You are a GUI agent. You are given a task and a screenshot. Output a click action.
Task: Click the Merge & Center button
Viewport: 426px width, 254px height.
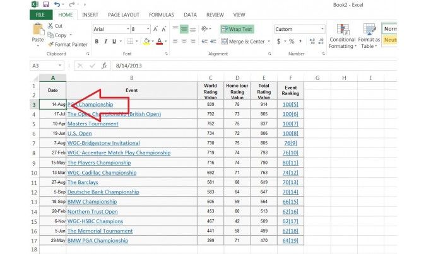pyautogui.click(x=243, y=41)
